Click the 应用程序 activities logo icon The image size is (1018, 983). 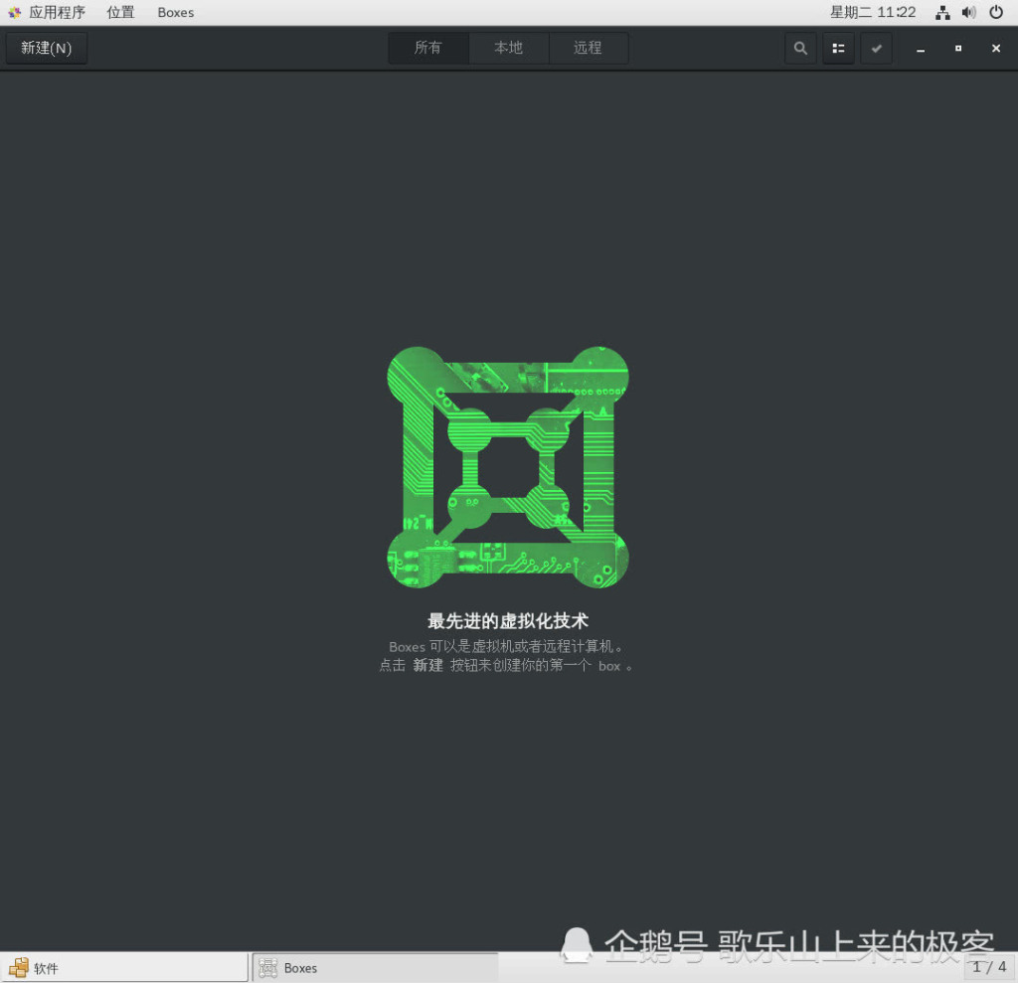[14, 12]
